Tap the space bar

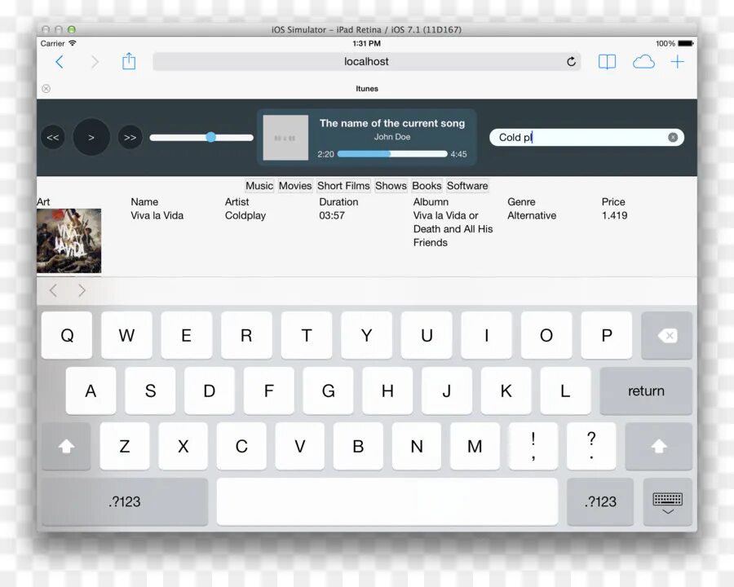pyautogui.click(x=387, y=502)
